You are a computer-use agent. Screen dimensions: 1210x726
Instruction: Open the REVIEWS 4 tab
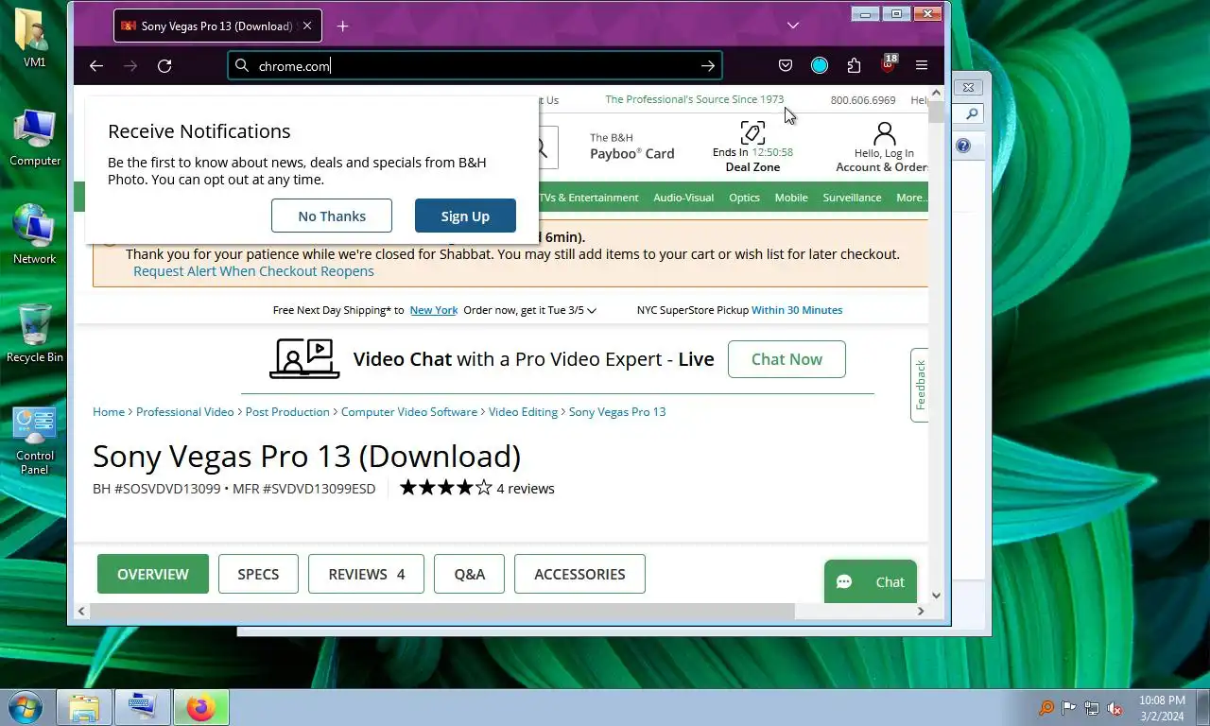366,574
